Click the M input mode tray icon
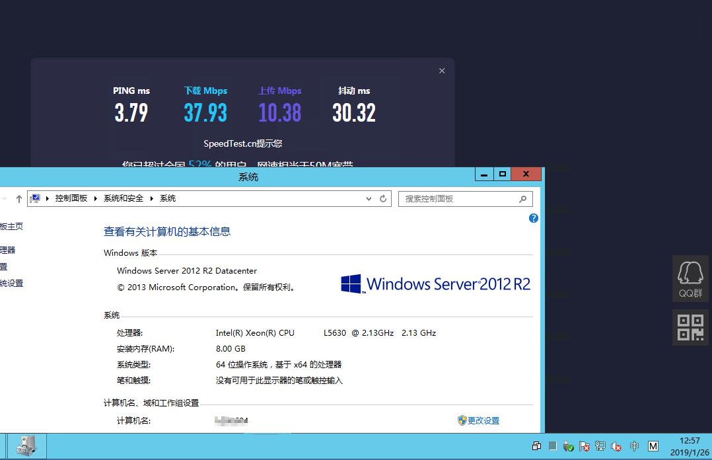The height and width of the screenshot is (460, 712). [653, 446]
